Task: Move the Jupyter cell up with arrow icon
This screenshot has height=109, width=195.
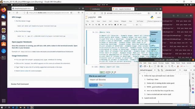Action: coord(103,25)
